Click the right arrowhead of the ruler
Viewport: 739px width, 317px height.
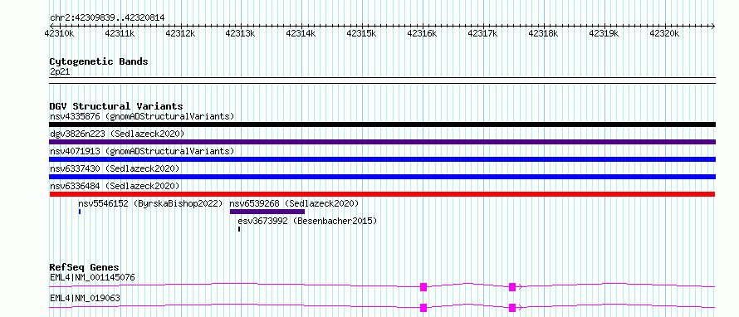tap(713, 26)
